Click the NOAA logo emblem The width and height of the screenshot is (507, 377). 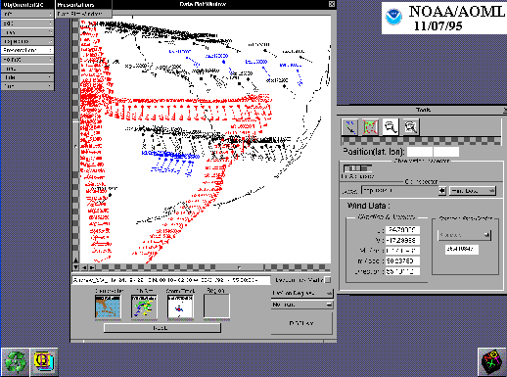point(393,17)
